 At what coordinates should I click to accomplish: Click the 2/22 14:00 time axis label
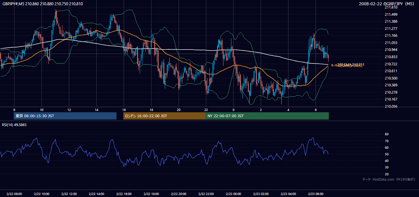(x=96, y=194)
